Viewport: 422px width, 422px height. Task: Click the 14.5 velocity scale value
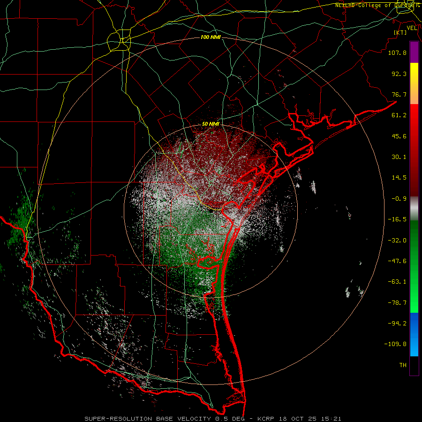(x=399, y=178)
